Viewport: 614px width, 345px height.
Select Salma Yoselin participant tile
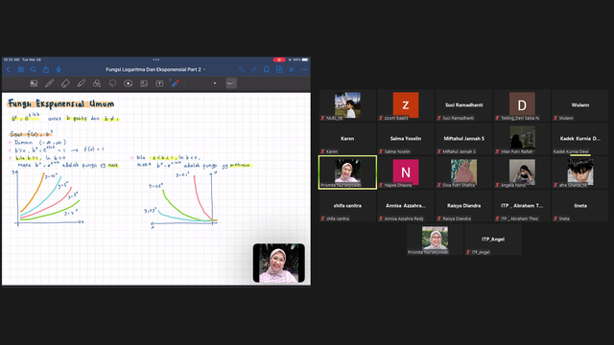[405, 139]
